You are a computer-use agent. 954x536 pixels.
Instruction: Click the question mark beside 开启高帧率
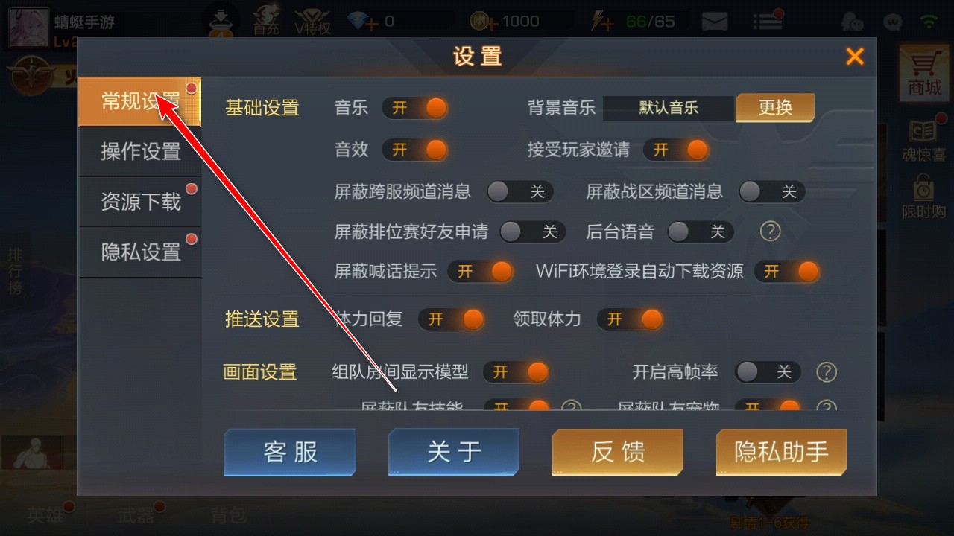click(827, 371)
